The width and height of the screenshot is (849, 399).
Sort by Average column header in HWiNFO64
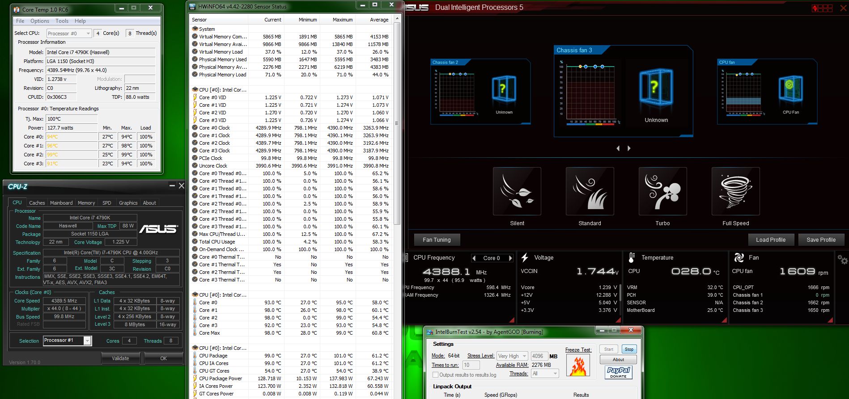pos(374,20)
